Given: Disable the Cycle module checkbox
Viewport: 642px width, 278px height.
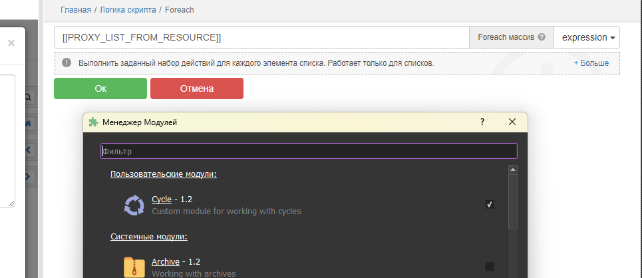Looking at the screenshot, I should point(490,204).
